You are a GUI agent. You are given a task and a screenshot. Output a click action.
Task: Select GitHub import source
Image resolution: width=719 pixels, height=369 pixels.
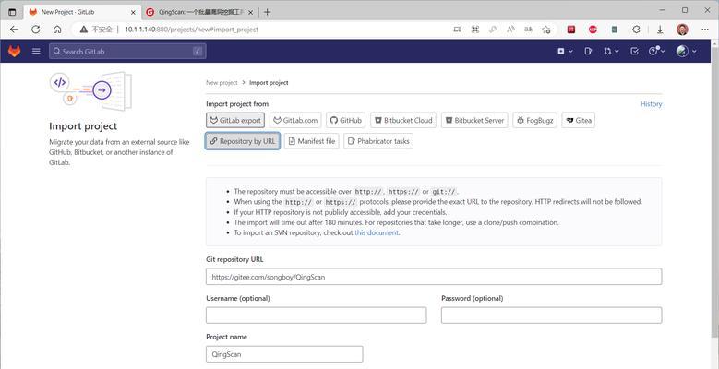coord(346,121)
